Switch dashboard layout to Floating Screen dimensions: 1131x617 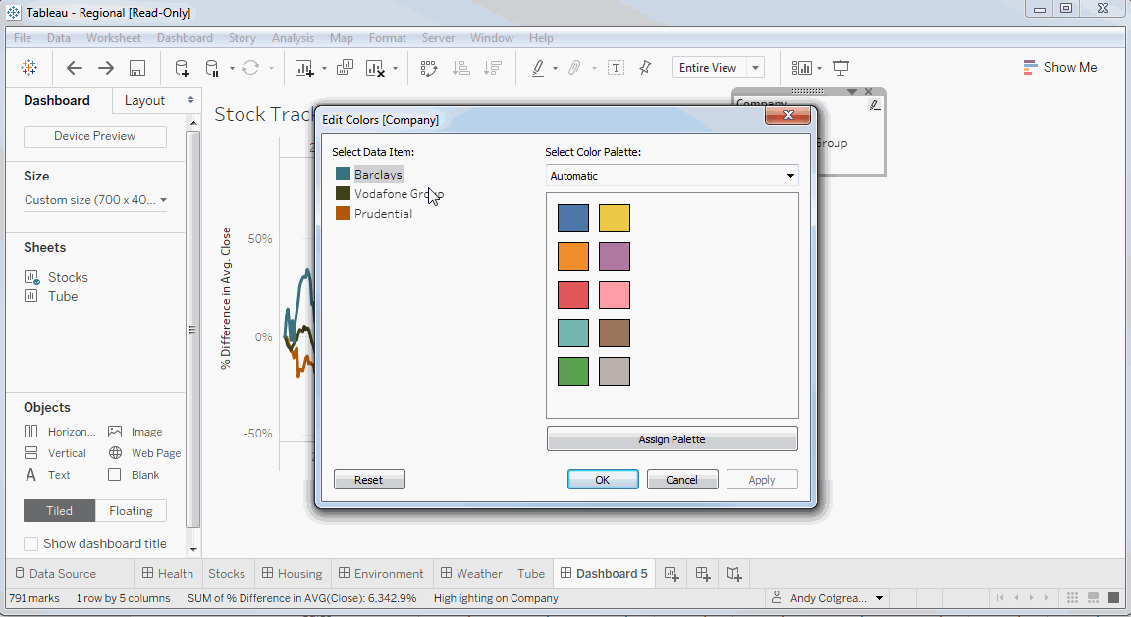click(131, 510)
